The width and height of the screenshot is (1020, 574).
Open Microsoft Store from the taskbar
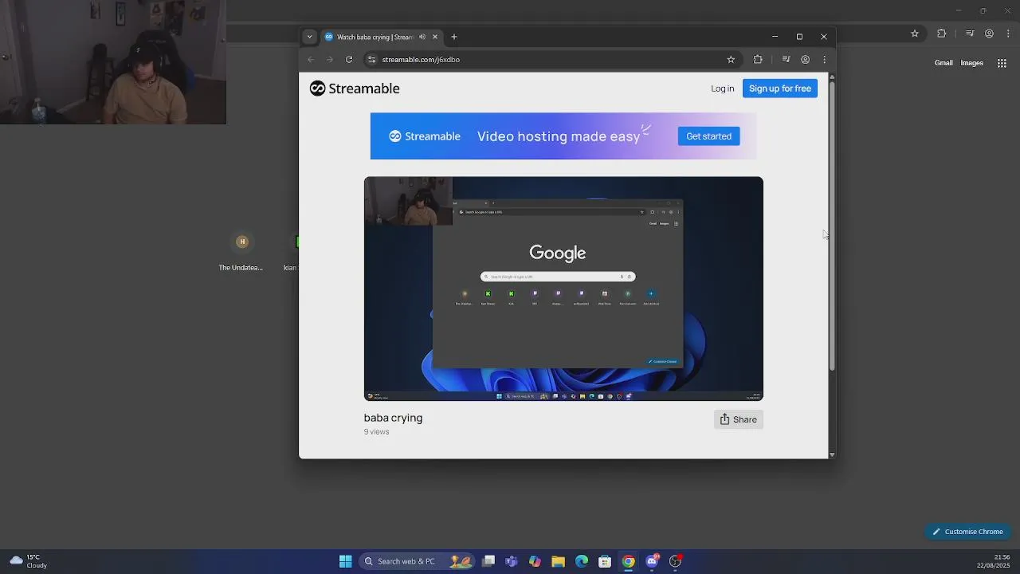pos(605,561)
